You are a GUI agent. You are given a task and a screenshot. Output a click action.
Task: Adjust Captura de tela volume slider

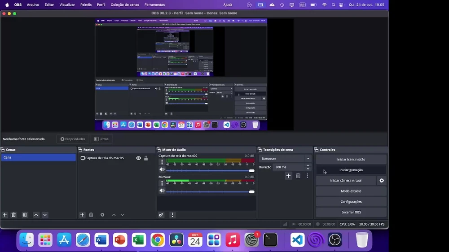210,171
